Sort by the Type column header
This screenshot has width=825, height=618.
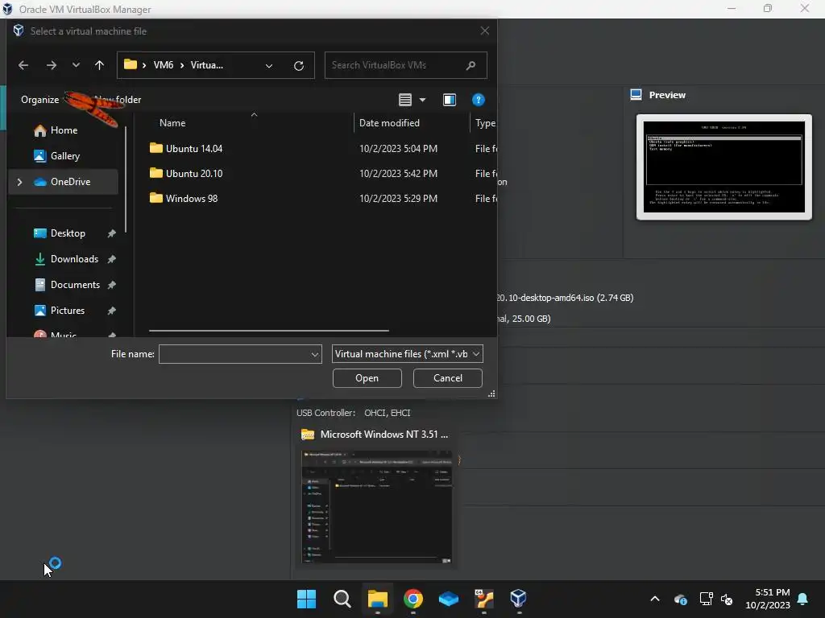pyautogui.click(x=484, y=123)
